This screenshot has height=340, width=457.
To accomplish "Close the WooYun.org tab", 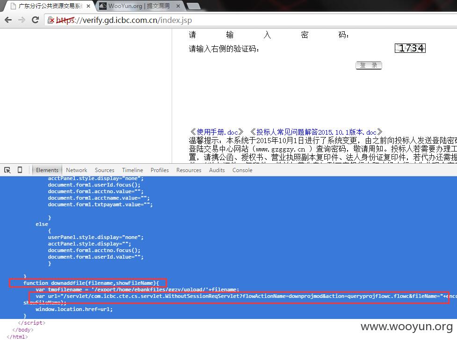I will 178,6.
